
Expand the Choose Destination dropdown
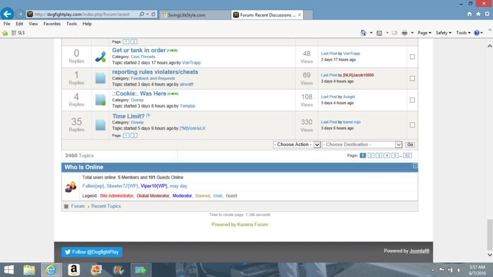pos(362,145)
